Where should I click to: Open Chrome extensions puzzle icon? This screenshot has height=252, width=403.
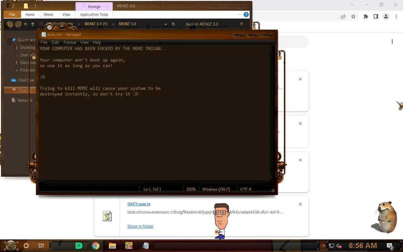pyautogui.click(x=366, y=16)
